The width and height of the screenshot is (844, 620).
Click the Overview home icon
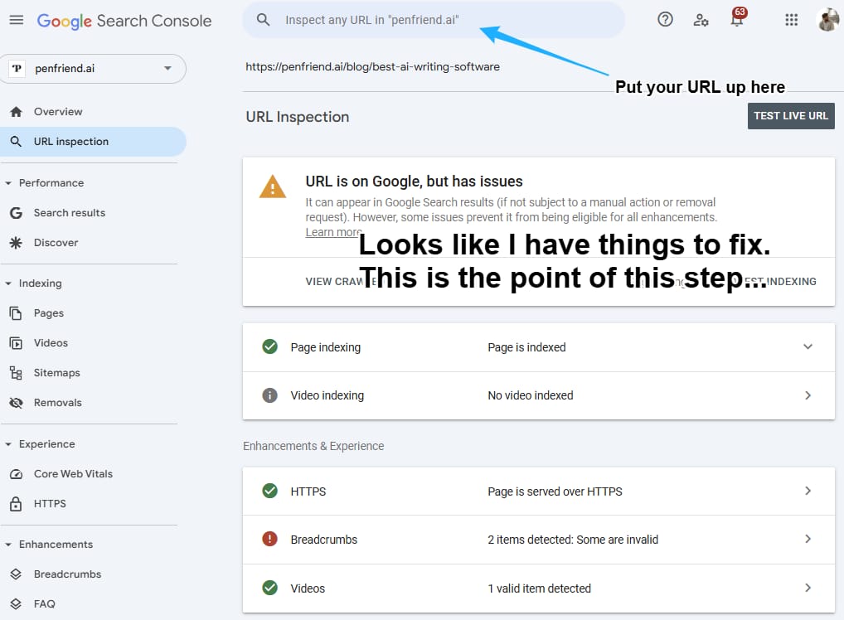(x=16, y=112)
